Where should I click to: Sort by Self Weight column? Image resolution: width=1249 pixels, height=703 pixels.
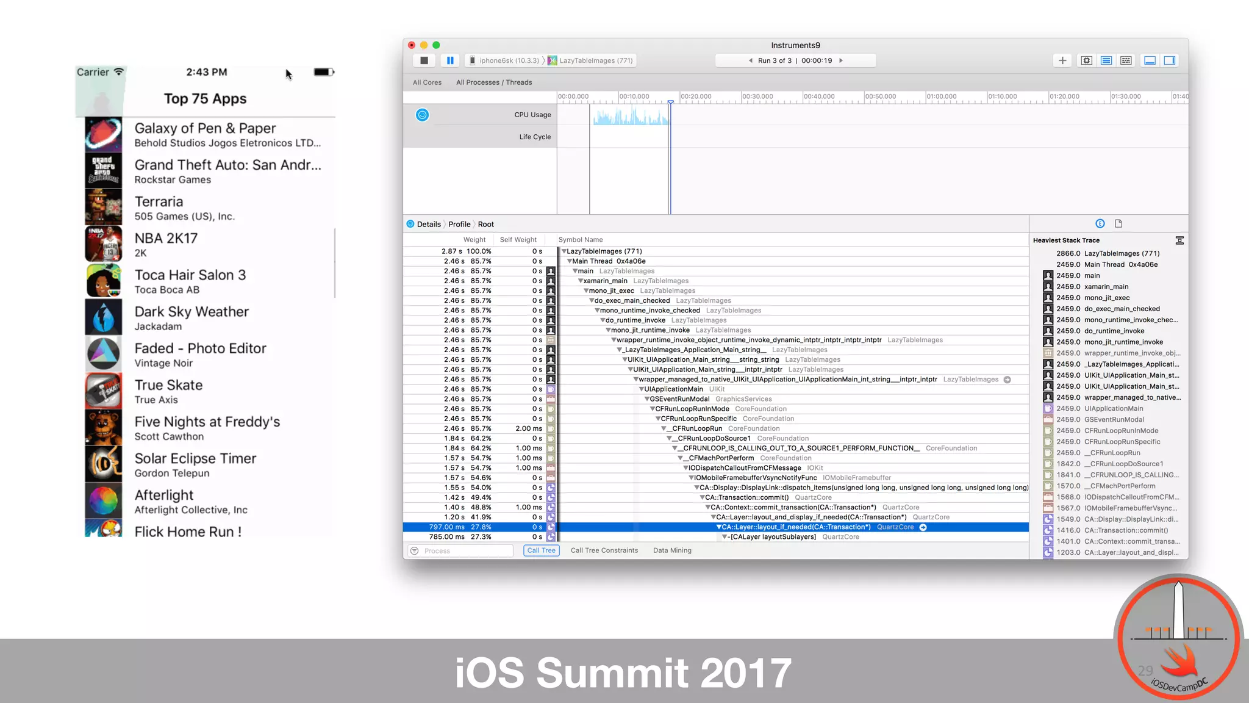[x=518, y=240]
